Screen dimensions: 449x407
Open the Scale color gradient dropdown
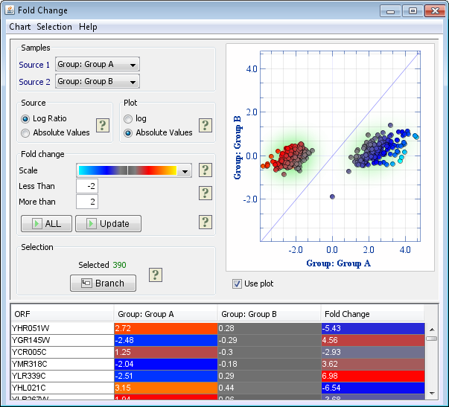[x=134, y=170]
